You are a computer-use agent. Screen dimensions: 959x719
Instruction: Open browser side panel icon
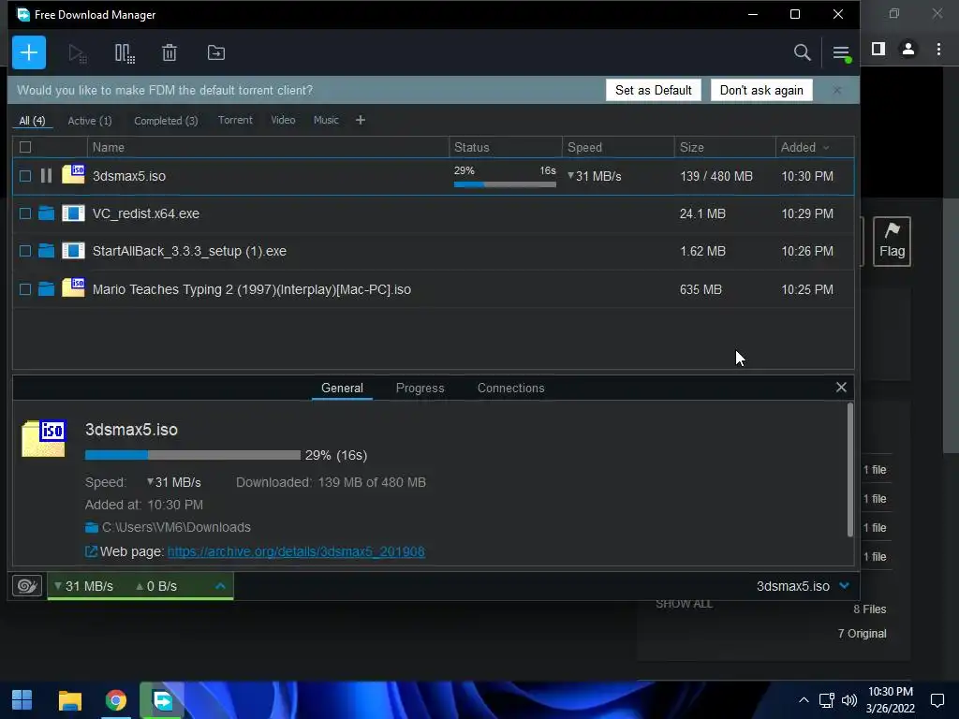tap(878, 49)
